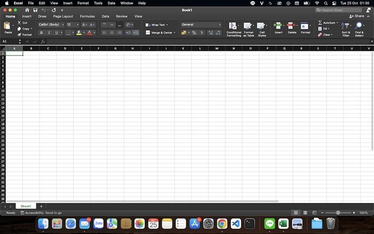Click the Search Sheet input field

pos(341,10)
